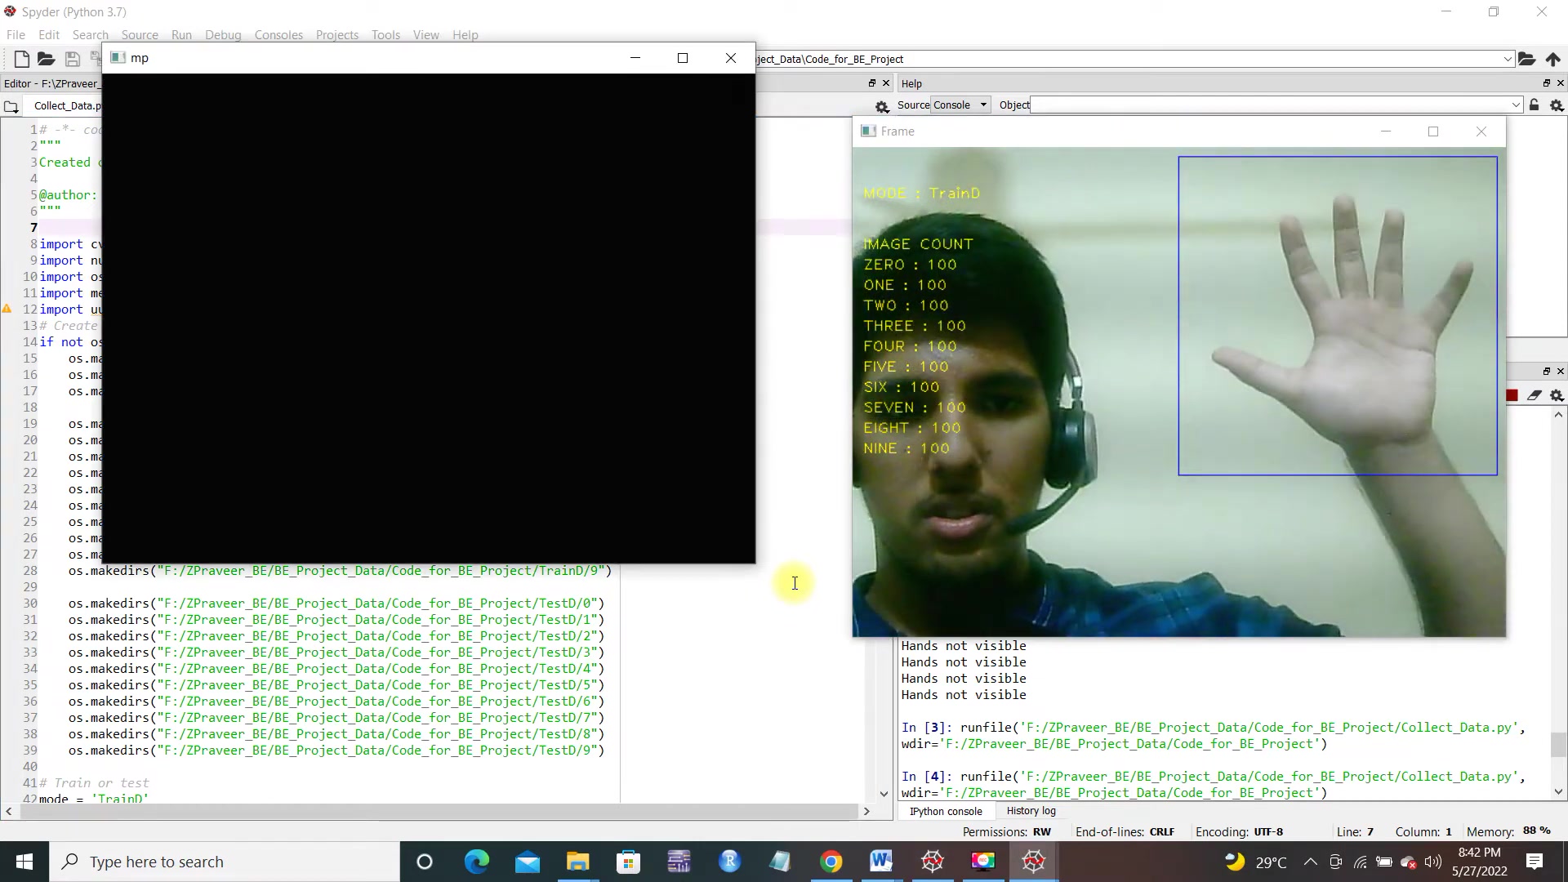Click the red stop button in console
This screenshot has width=1568, height=882.
tap(1512, 395)
